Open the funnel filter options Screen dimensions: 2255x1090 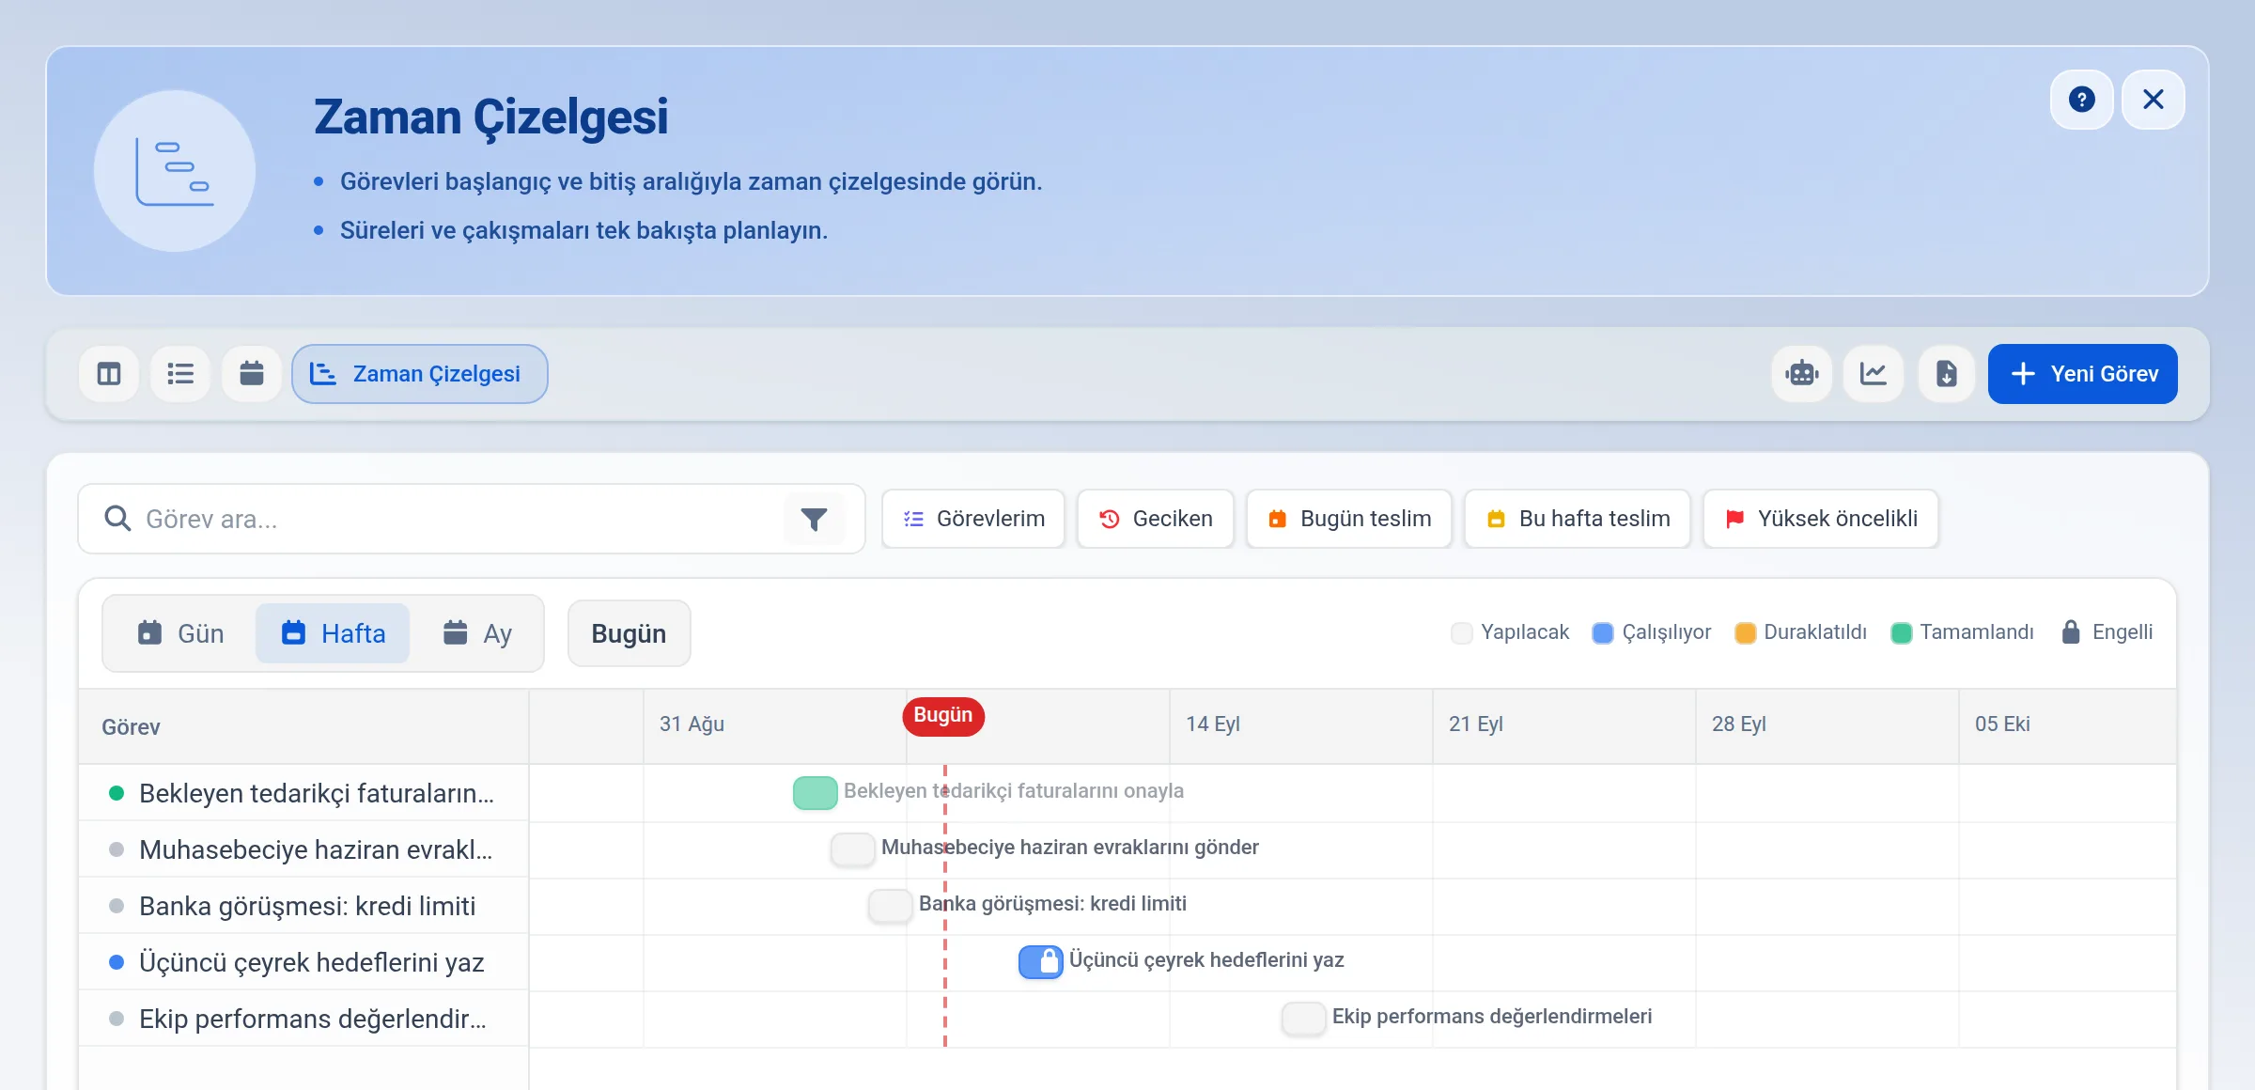tap(814, 519)
